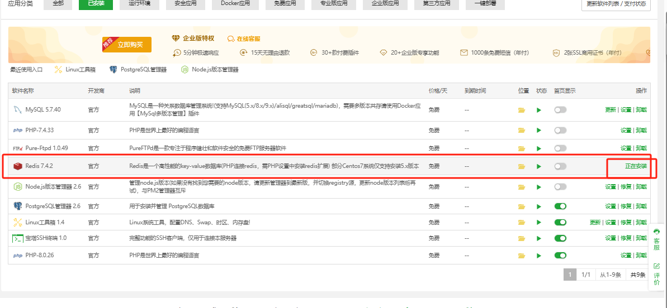Click the 宝塔SSH终端 terminal icon
This screenshot has height=308, width=667.
[17, 238]
